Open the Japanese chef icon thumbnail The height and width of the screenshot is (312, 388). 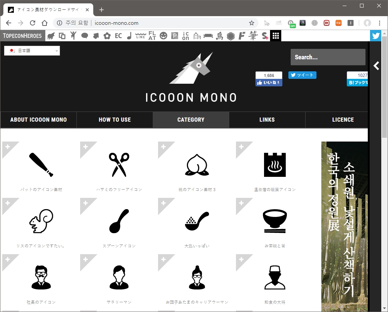pos(275,277)
